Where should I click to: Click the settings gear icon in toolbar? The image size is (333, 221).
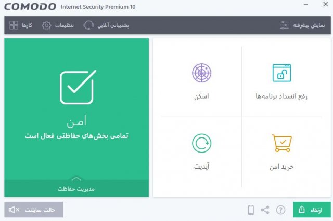(x=46, y=25)
